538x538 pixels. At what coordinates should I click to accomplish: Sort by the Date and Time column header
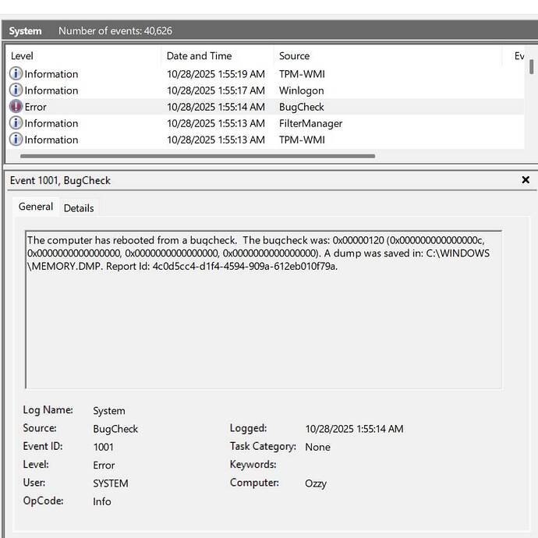(x=199, y=56)
